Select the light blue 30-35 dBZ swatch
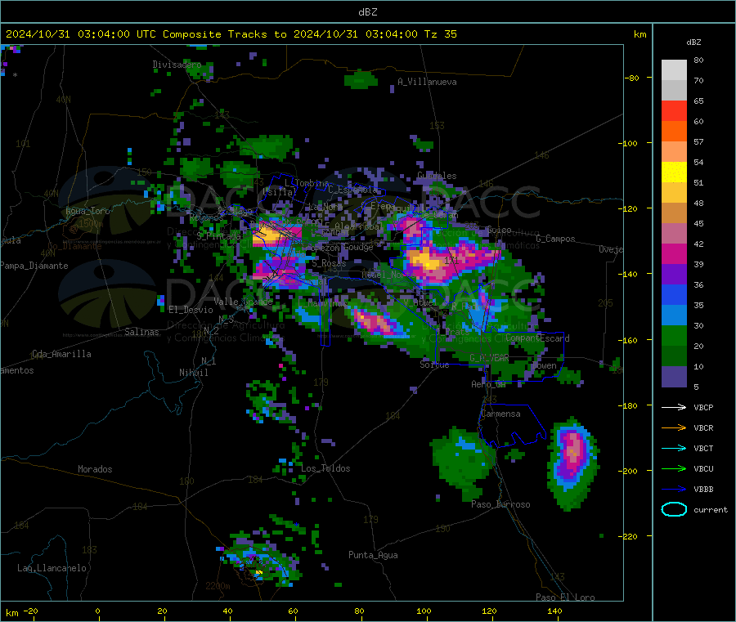The image size is (736, 622). (674, 315)
